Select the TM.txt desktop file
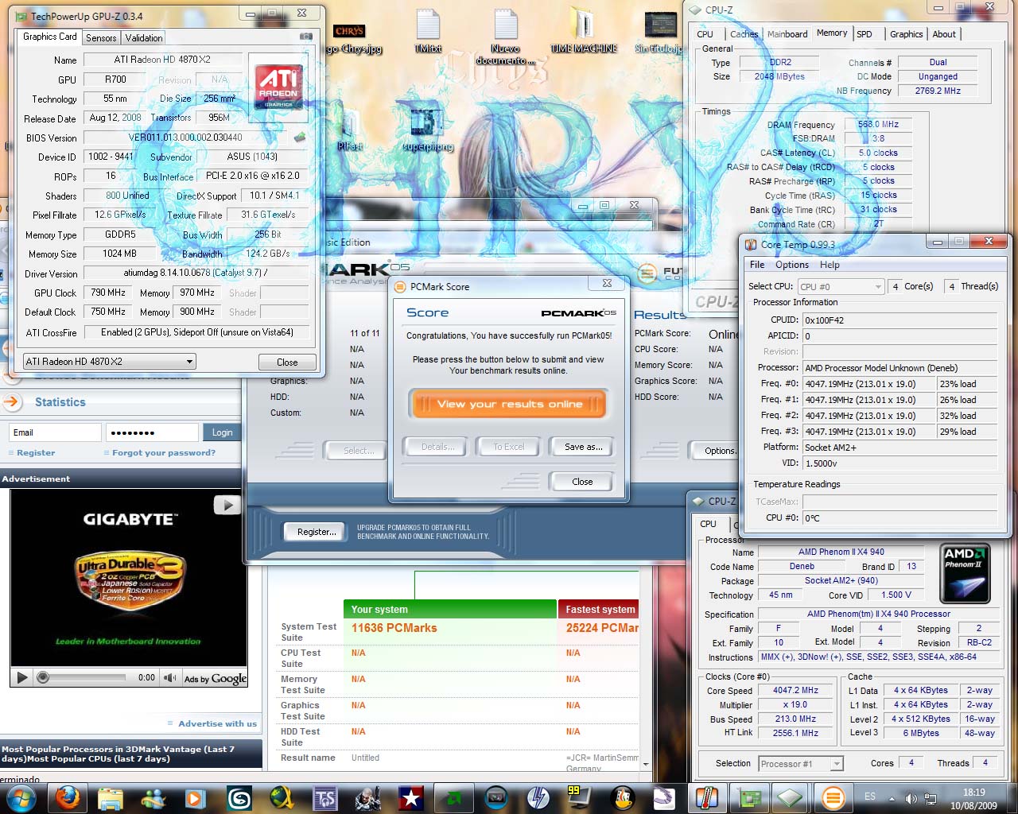The height and width of the screenshot is (814, 1018). pyautogui.click(x=428, y=32)
